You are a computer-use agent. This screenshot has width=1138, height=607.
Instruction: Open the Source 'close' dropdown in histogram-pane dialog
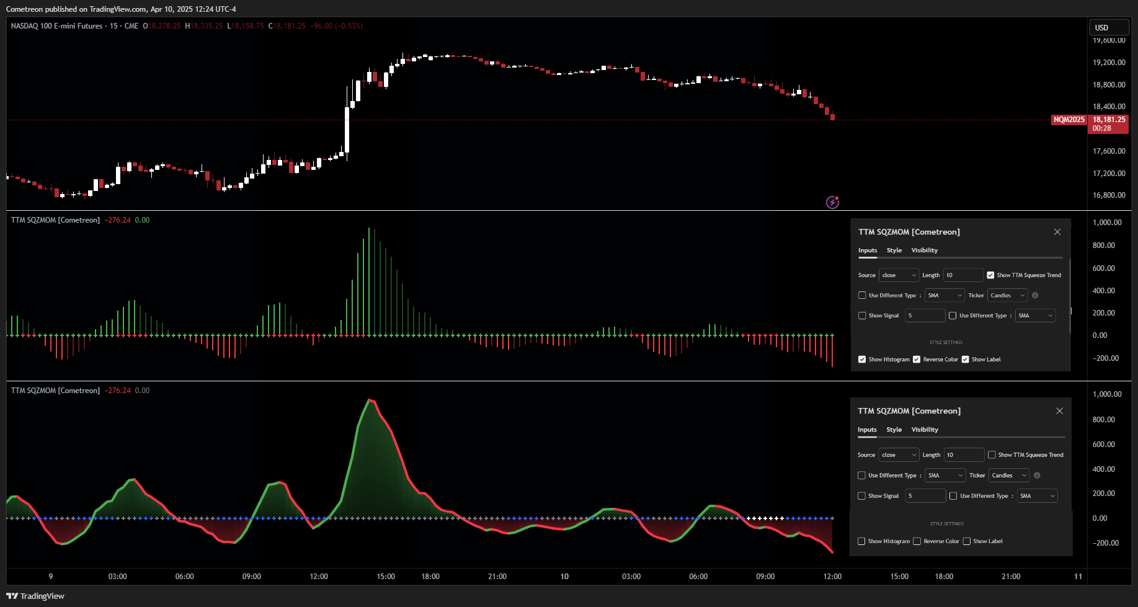[x=899, y=275]
